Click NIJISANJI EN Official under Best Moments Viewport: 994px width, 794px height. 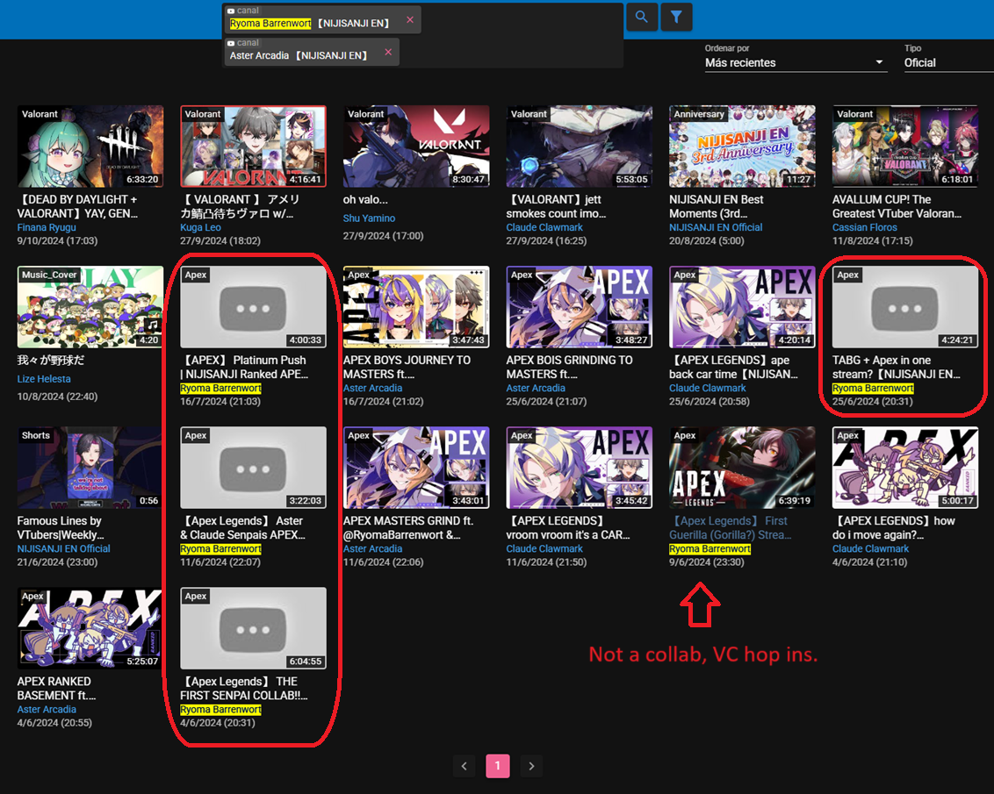point(715,227)
